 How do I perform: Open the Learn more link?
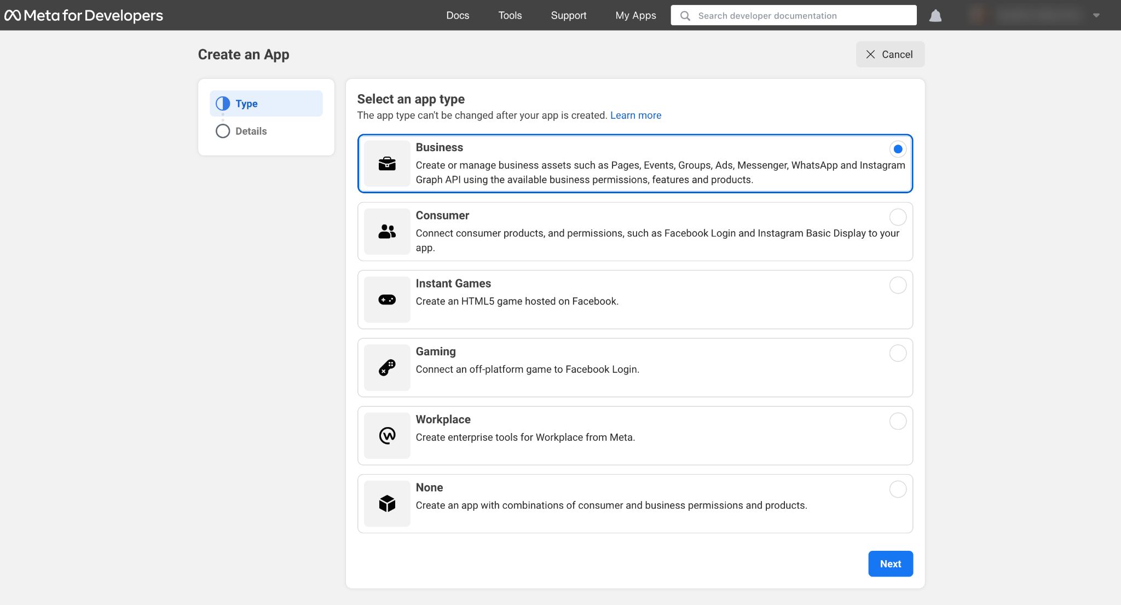pos(635,115)
